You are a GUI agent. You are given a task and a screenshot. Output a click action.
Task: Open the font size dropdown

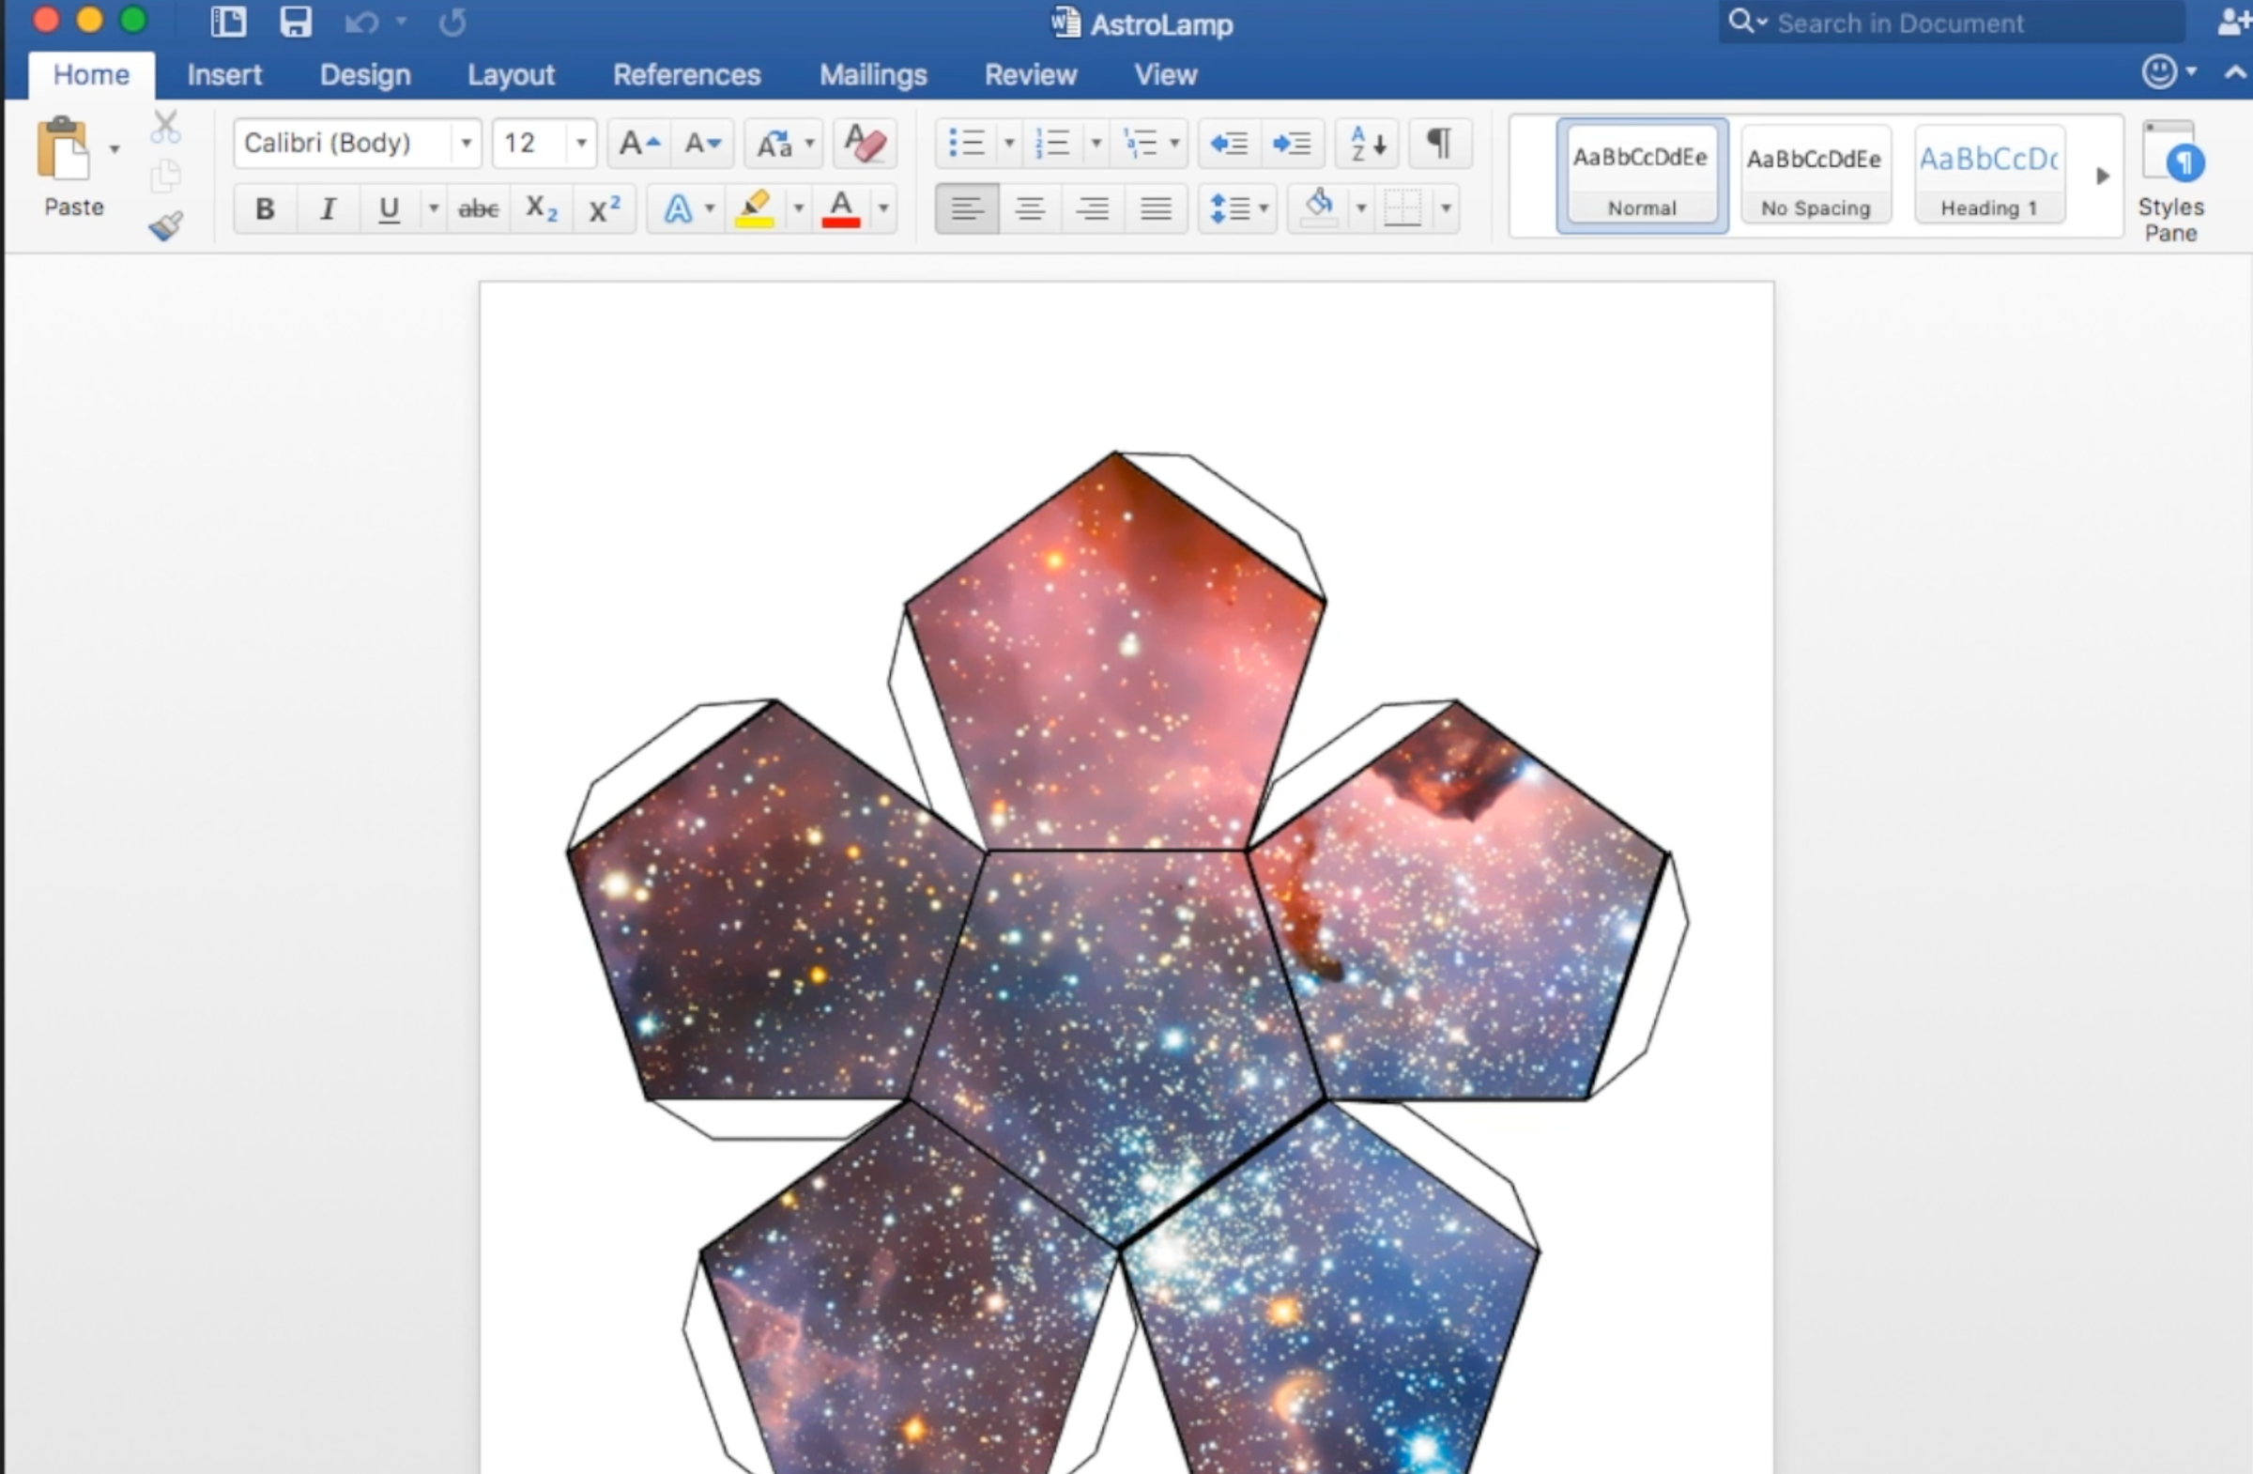(580, 143)
